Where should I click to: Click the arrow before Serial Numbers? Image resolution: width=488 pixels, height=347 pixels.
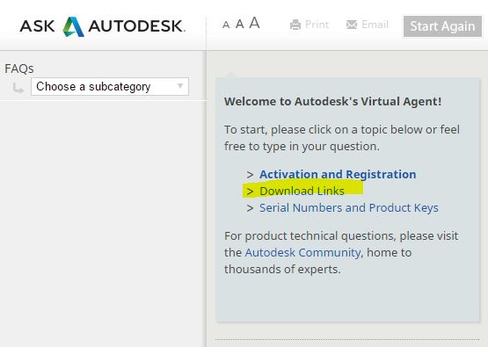pos(250,208)
